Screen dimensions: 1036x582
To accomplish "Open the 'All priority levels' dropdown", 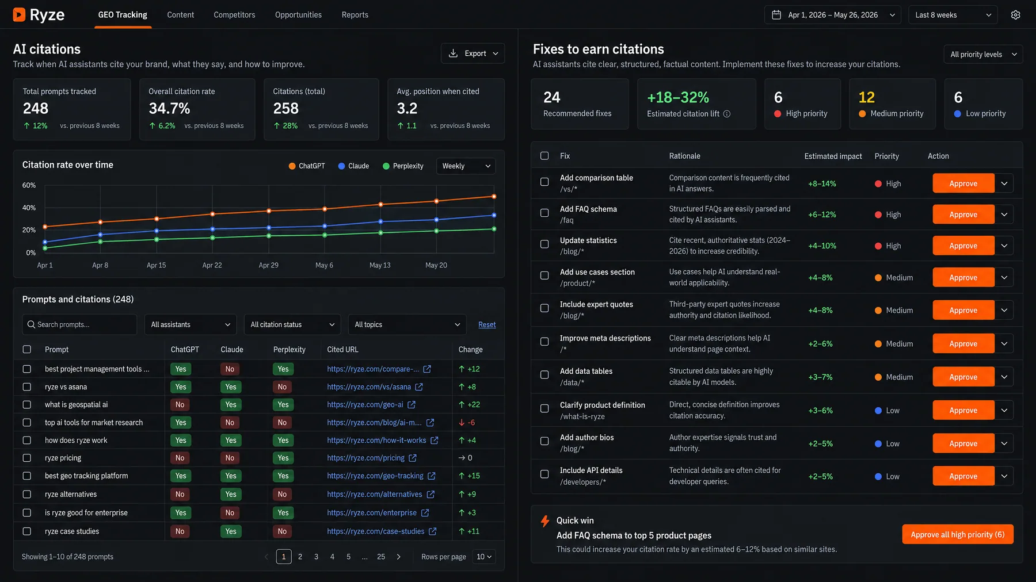I will tap(983, 54).
